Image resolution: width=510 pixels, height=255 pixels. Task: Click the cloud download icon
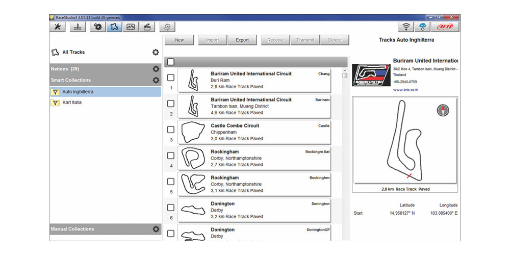423,27
